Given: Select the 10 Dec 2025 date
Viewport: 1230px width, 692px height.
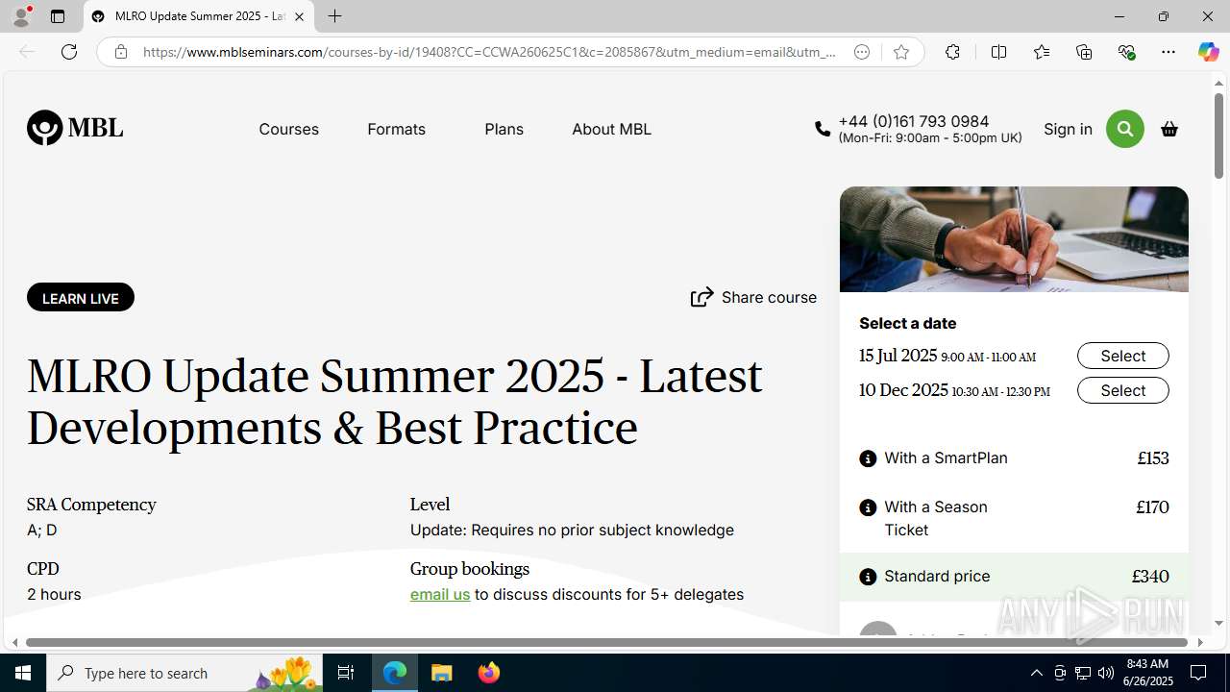Looking at the screenshot, I should coord(1122,390).
